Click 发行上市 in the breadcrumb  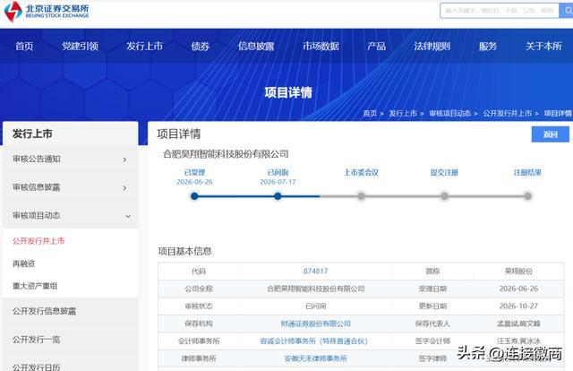(403, 114)
